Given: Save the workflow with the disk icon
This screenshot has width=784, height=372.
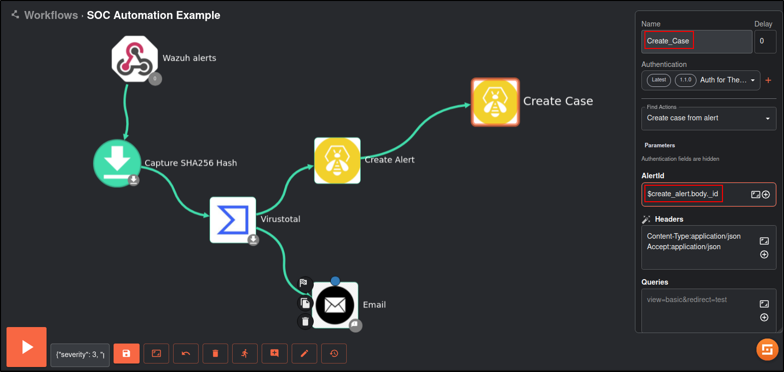Looking at the screenshot, I should point(127,354).
